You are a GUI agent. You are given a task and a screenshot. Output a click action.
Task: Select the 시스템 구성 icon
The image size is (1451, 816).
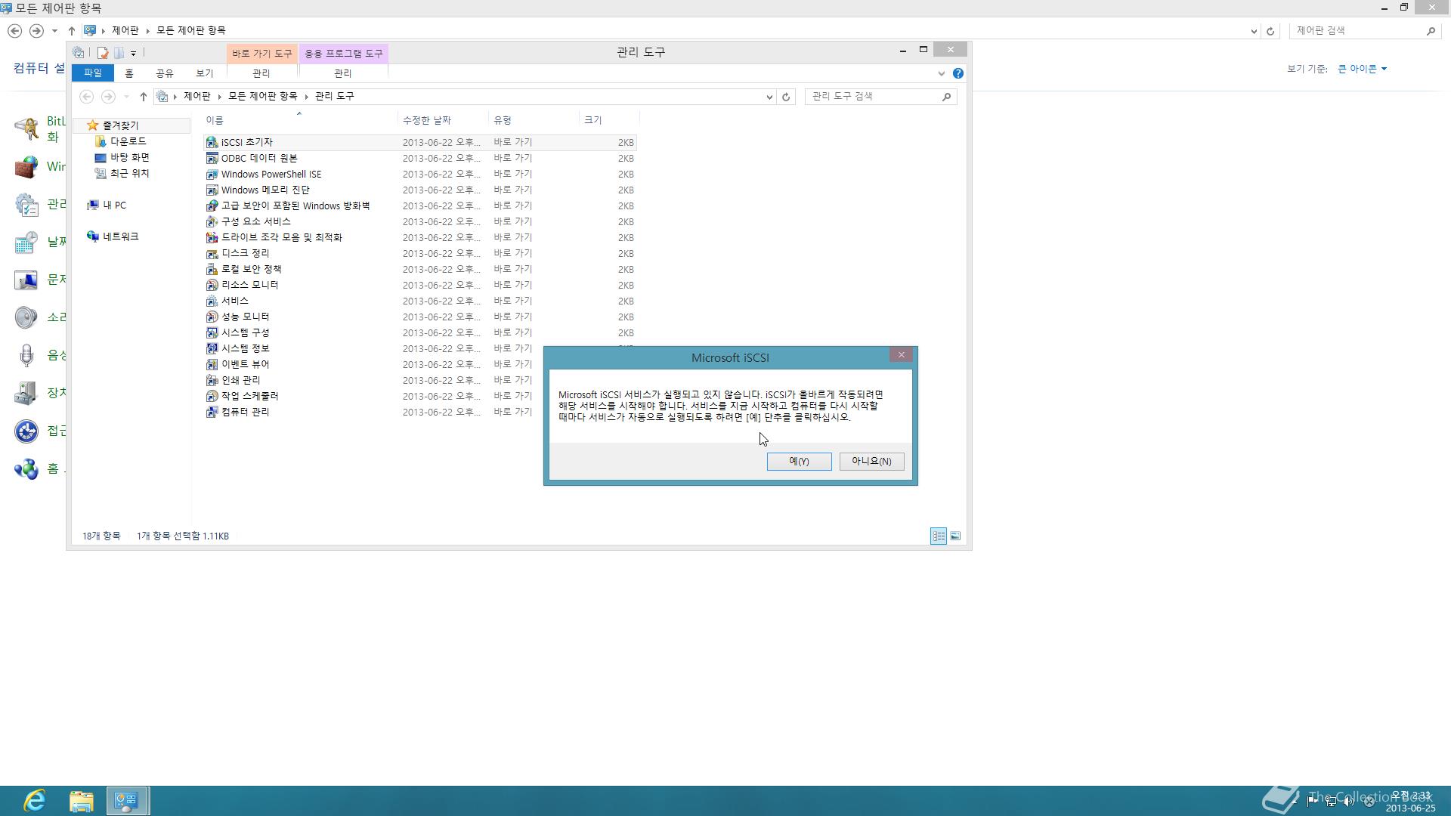pyautogui.click(x=212, y=332)
